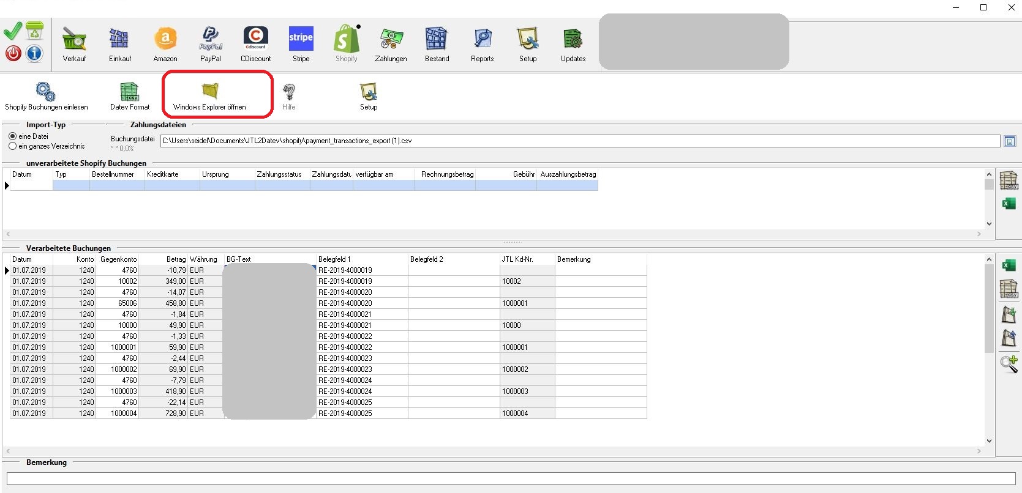
Task: Click the Buchungsdatei file path field
Action: click(x=579, y=141)
